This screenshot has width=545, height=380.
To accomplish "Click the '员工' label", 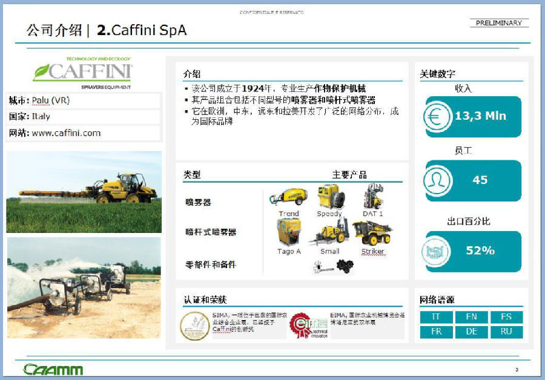I will pos(463,151).
